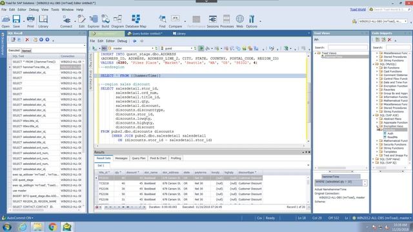The width and height of the screenshot is (413, 232).
Task: Click File Explorer icon in Windows taskbar
Action: pyautogui.click(x=37, y=227)
